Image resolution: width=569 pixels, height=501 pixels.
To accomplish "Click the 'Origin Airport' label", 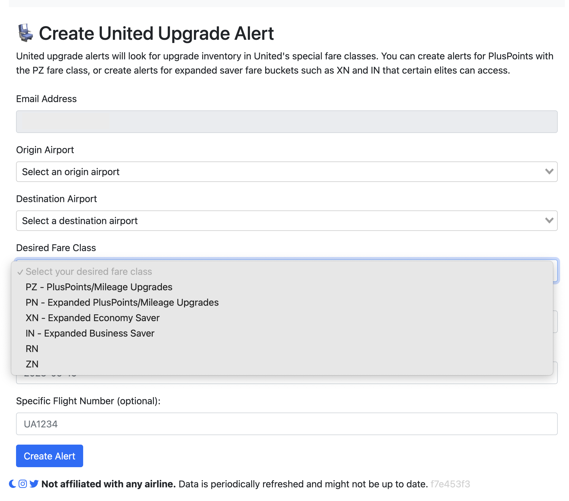I will pyautogui.click(x=45, y=150).
